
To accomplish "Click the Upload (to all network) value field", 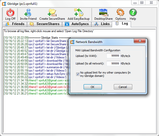I will 114,63.
